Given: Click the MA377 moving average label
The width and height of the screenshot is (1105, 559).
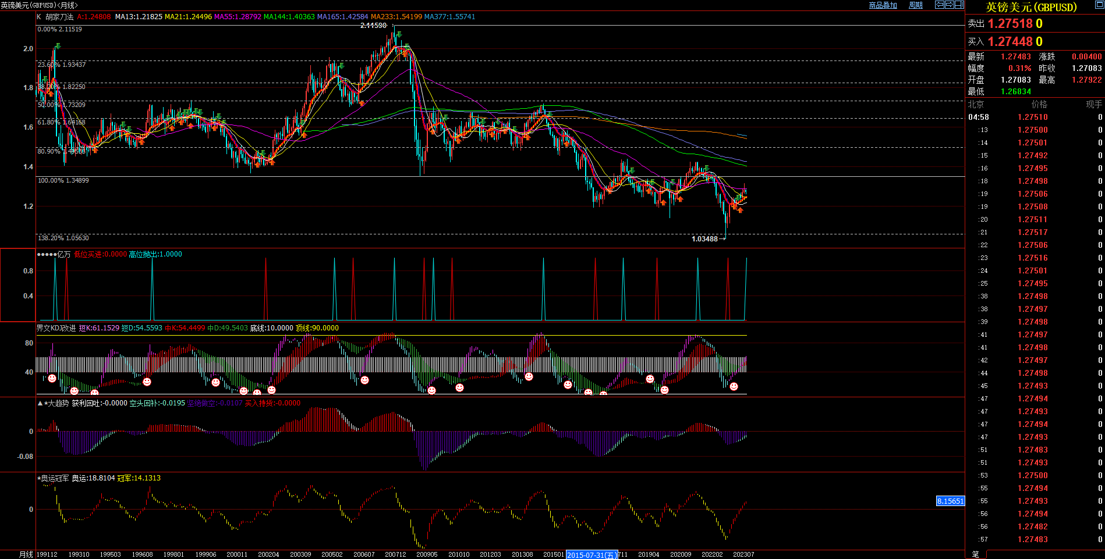Looking at the screenshot, I should point(449,17).
